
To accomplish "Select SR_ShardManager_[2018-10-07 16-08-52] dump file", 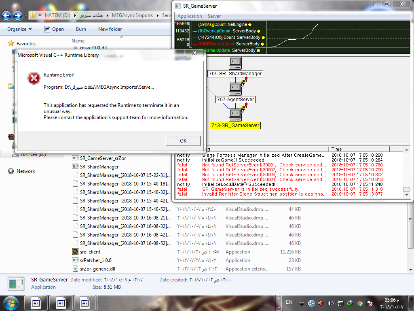I will point(125,243).
